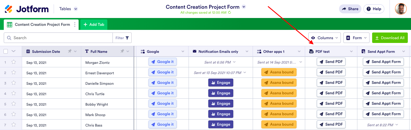Click the pin icon on Full Name column
Image resolution: width=411 pixels, height=130 pixels.
point(122,51)
